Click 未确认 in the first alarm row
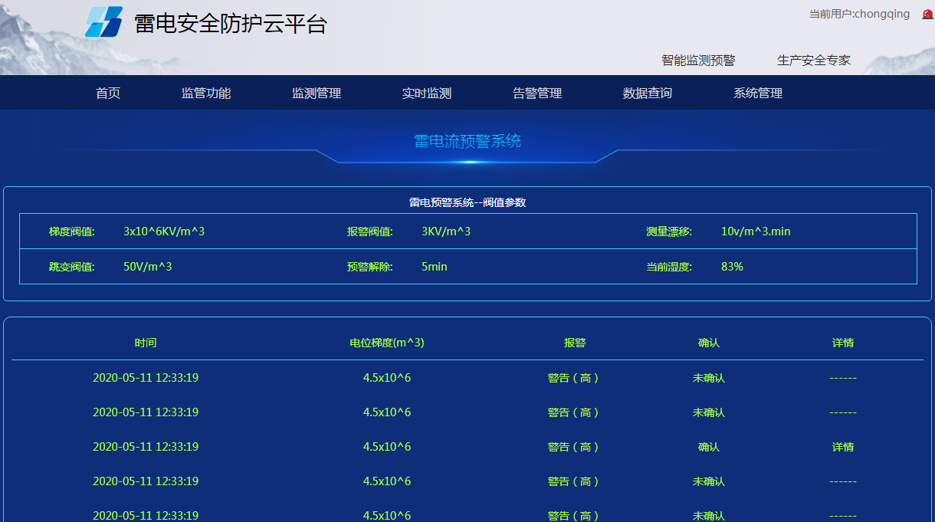This screenshot has width=935, height=522. pyautogui.click(x=709, y=378)
